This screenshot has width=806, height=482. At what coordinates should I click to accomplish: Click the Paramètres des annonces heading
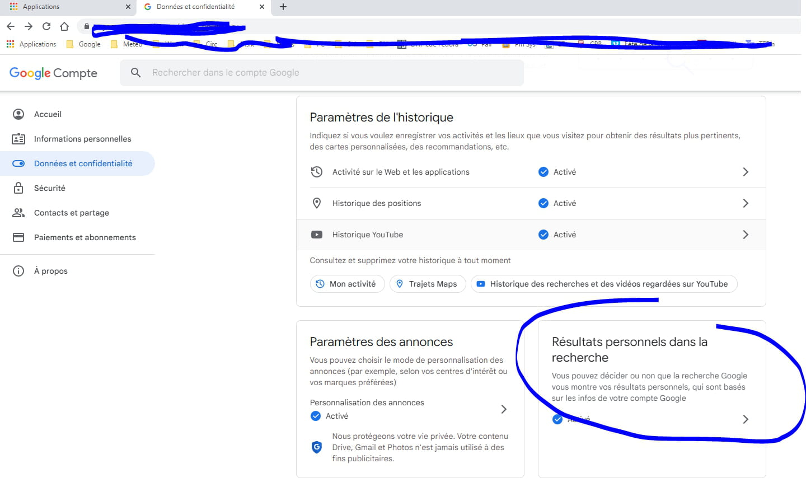tap(381, 342)
